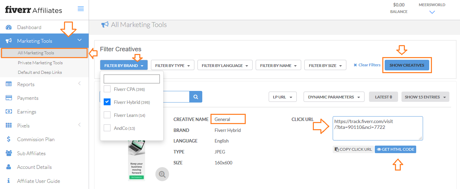Click the Get HTML Code button
This screenshot has width=460, height=189.
tap(395, 149)
